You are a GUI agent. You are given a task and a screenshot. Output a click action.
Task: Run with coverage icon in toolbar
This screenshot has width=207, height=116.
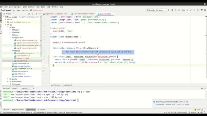click(x=176, y=10)
